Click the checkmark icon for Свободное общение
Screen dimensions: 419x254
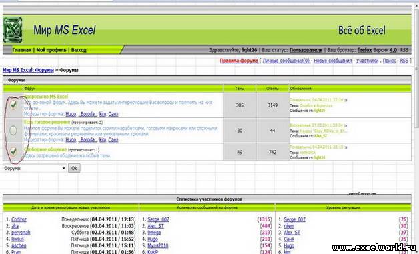click(13, 151)
